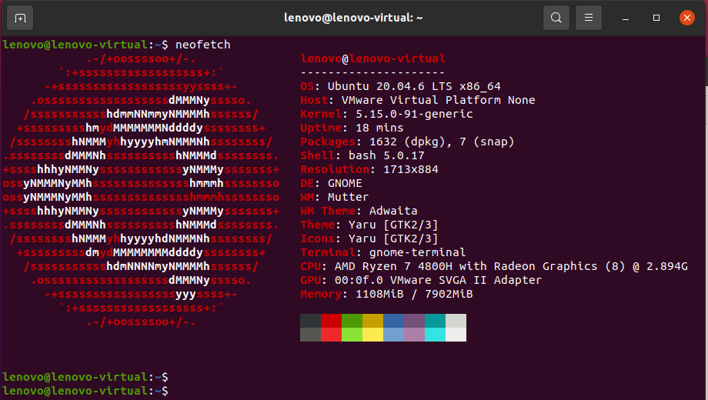Click the light blue swatch in bottom row

[394, 335]
